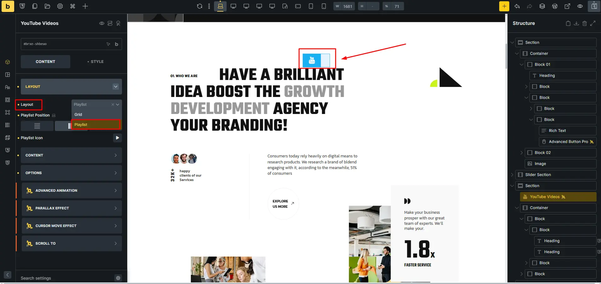Screen dimensions: 601x284
Task: Expand Slider Section in Structure
Action: pos(512,175)
